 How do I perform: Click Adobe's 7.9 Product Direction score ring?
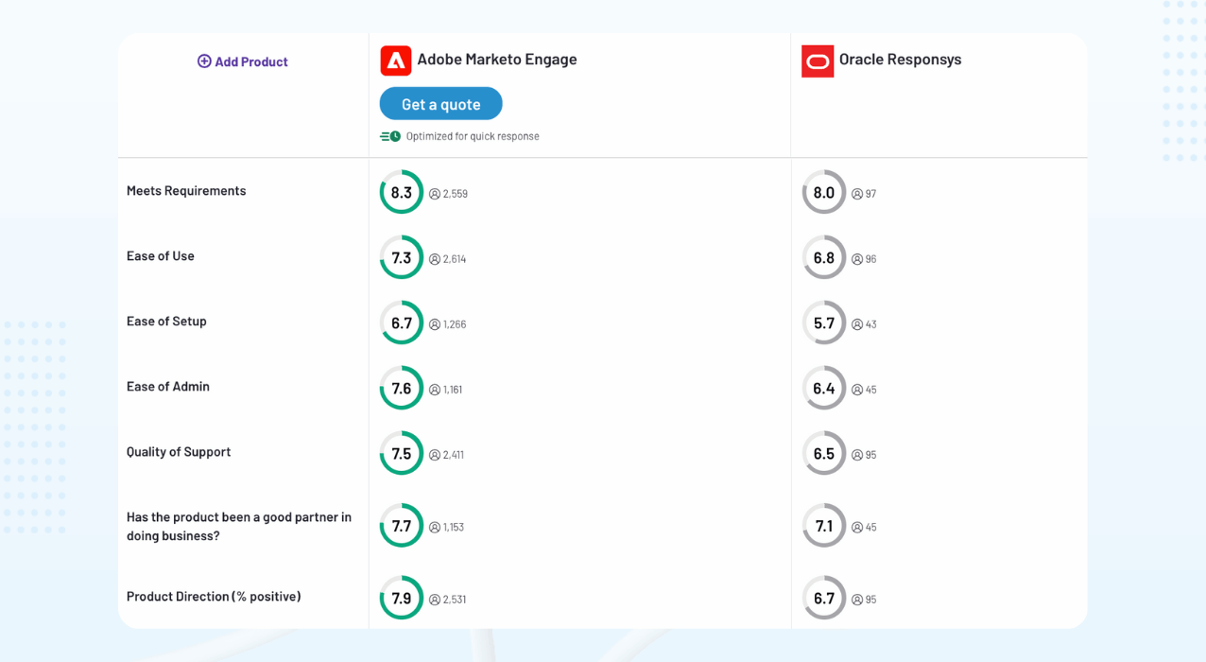(x=402, y=598)
